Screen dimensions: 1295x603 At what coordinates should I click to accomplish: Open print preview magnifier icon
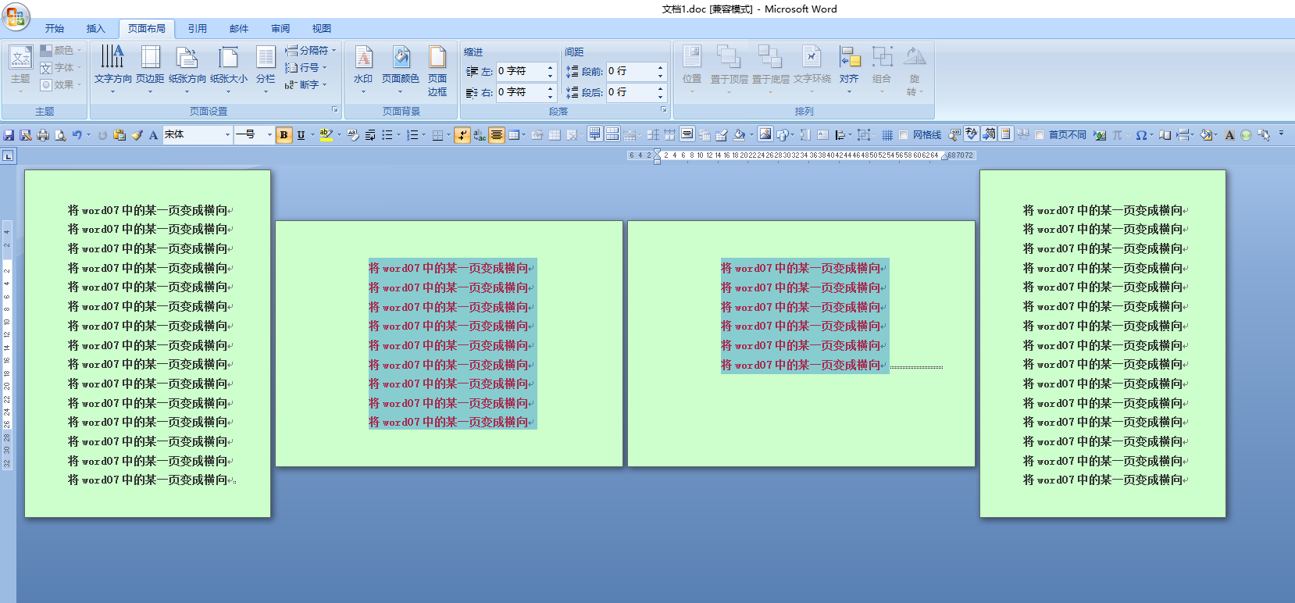(x=60, y=135)
